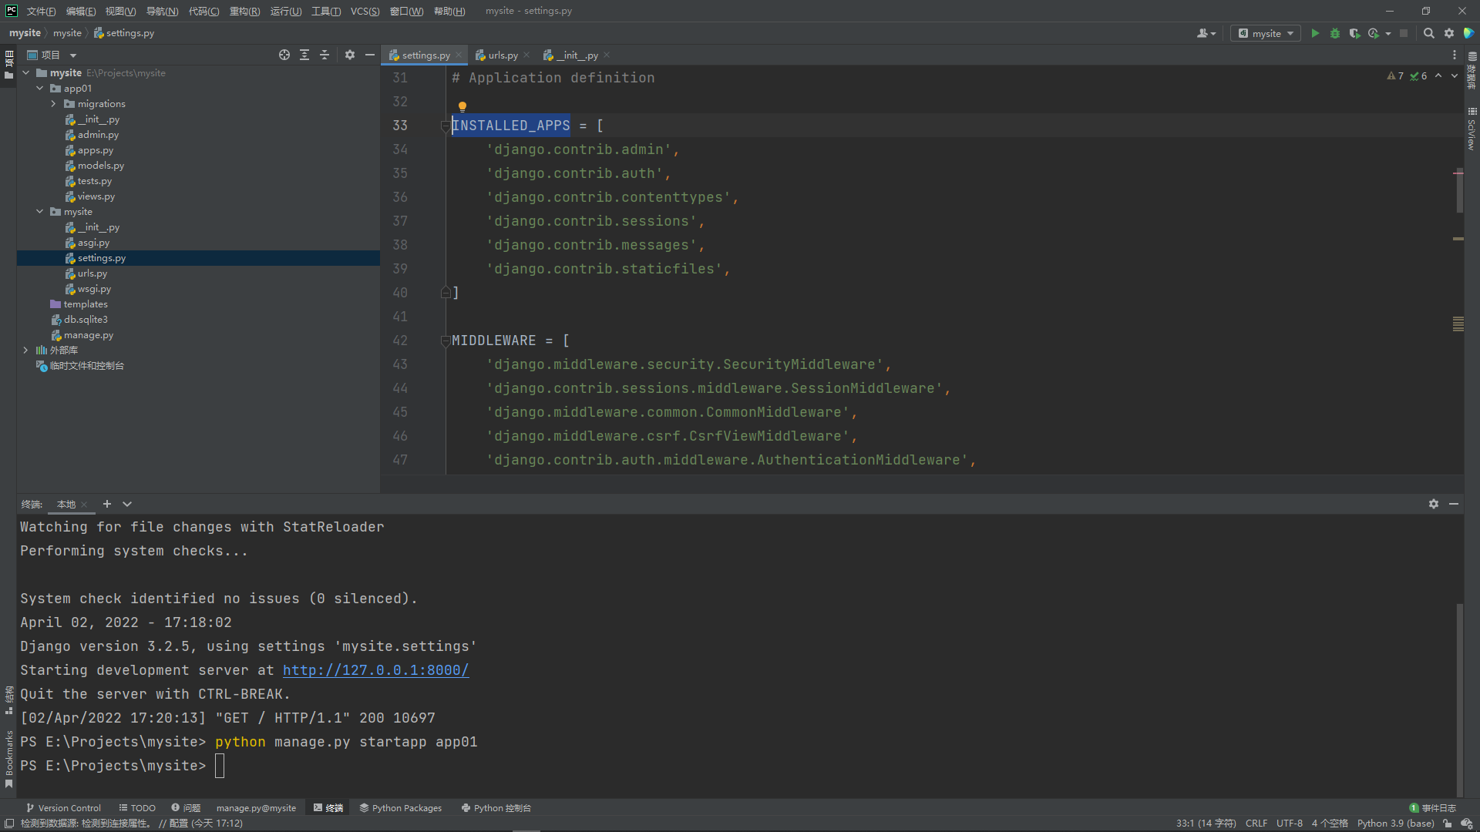The height and width of the screenshot is (832, 1480).
Task: Close the settings.py editor tab
Action: (459, 55)
